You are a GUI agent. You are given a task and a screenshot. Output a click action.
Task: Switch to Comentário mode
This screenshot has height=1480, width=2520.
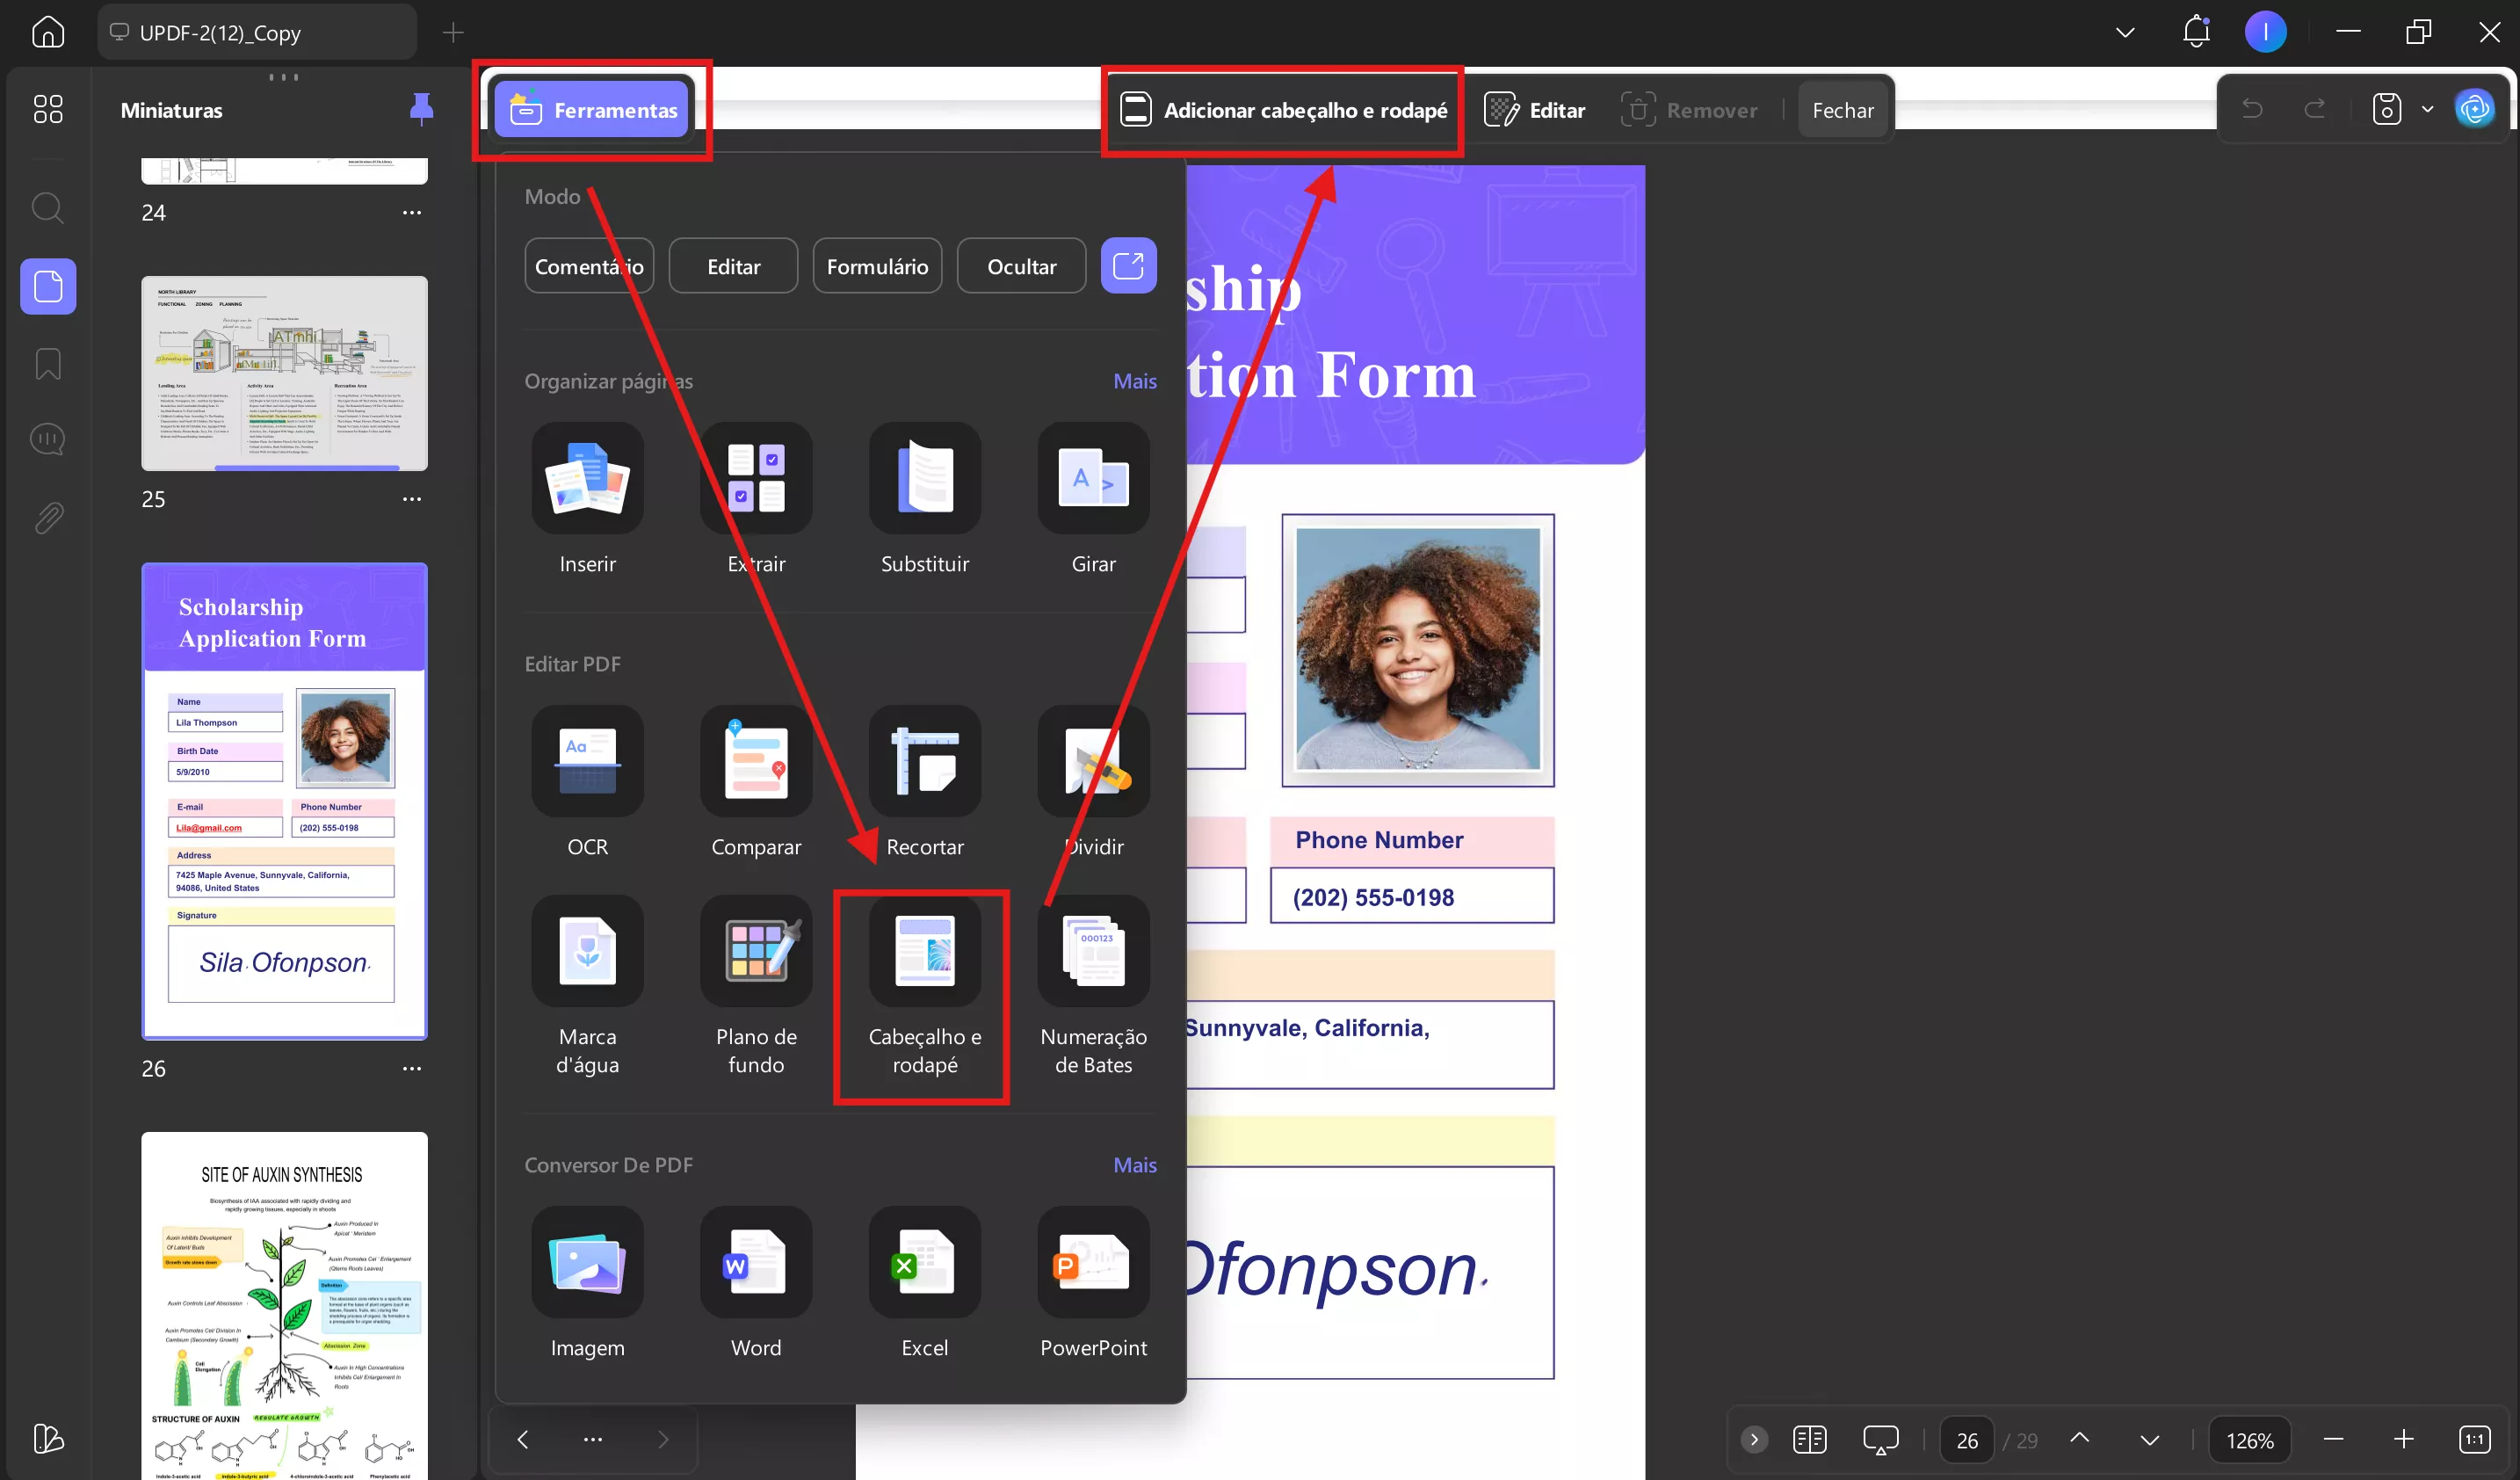[589, 266]
